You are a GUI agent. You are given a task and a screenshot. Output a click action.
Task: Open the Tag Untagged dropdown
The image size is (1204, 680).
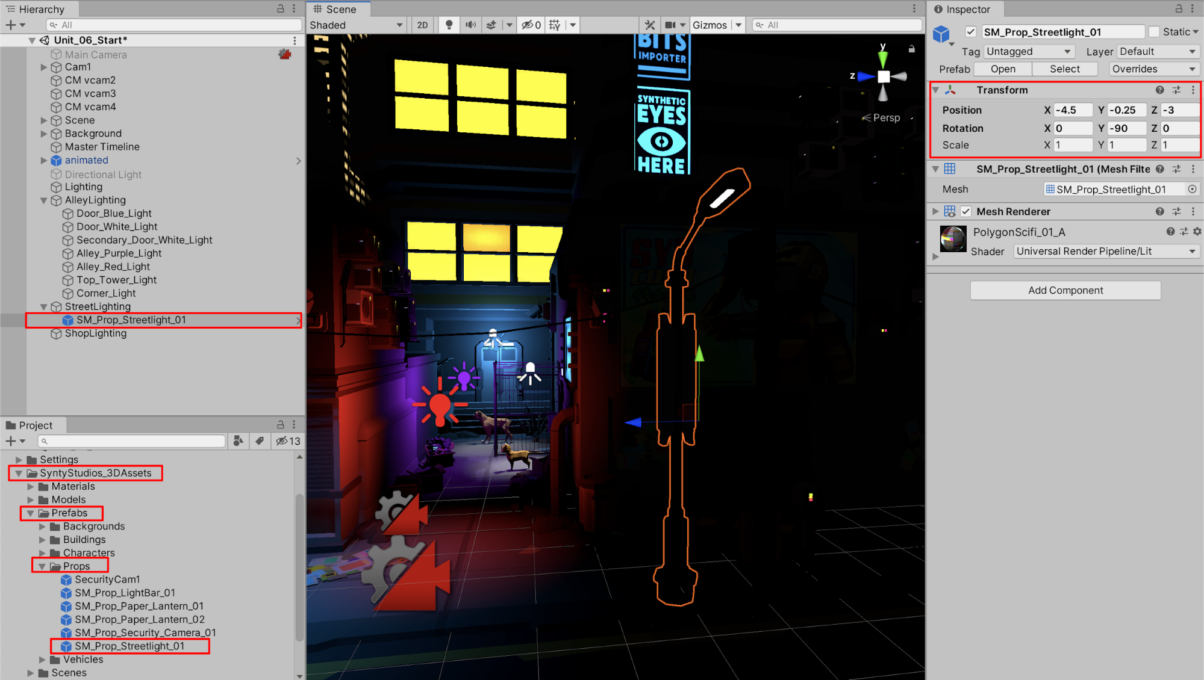pyautogui.click(x=1029, y=51)
